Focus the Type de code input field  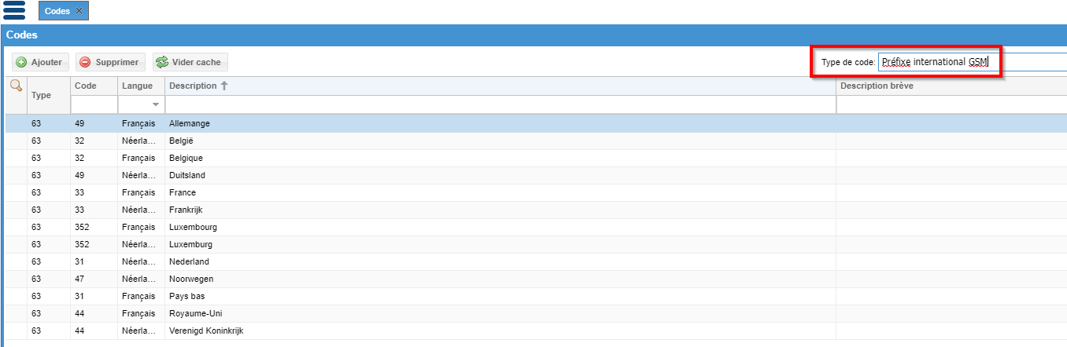point(973,61)
